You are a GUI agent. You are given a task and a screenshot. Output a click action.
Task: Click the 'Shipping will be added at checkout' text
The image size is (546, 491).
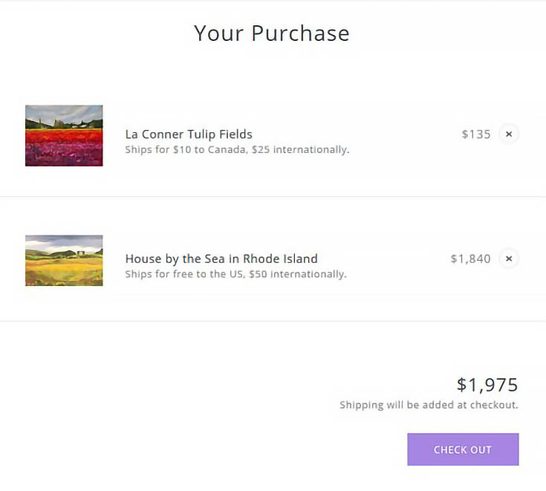[429, 405]
